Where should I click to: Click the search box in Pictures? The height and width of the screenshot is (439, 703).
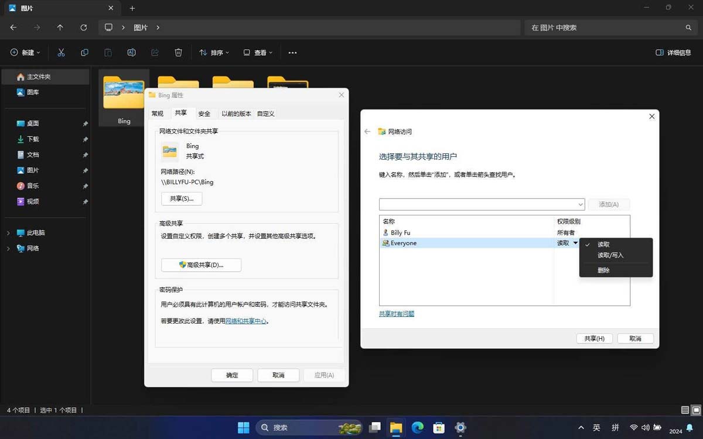606,28
